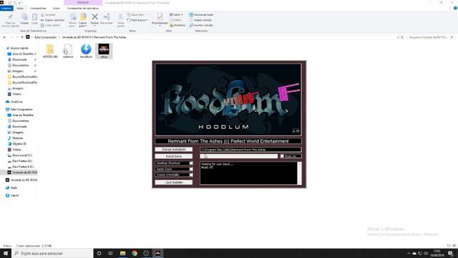This screenshot has height=258, width=458.
Task: Switch to the Início tab
Action: point(20,8)
